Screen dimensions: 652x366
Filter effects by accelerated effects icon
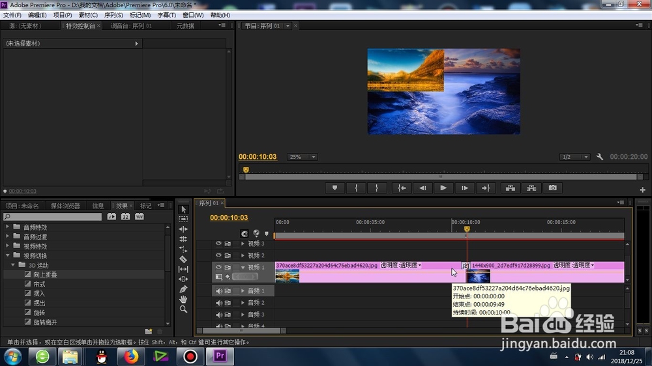[x=111, y=216]
